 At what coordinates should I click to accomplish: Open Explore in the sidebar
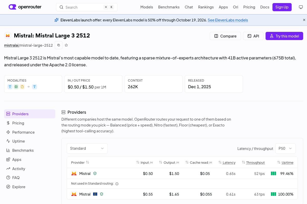pyautogui.click(x=30, y=187)
